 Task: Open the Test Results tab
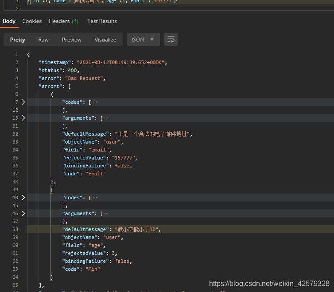[102, 21]
